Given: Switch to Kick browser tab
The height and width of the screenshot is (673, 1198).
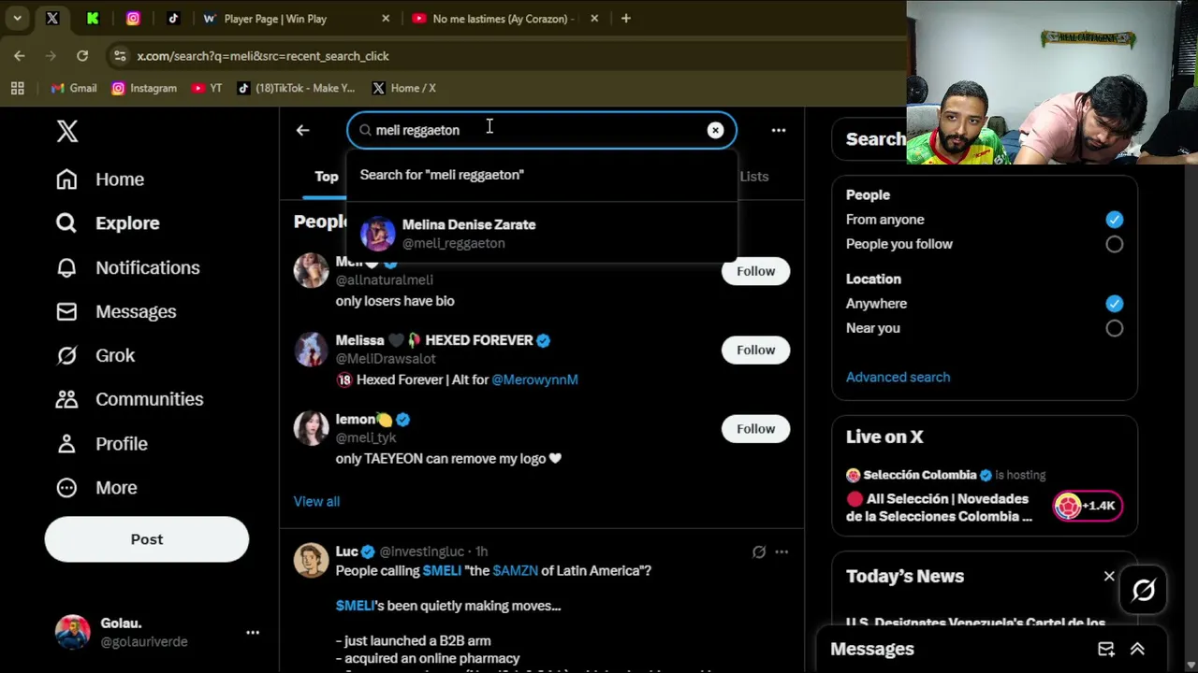Looking at the screenshot, I should coord(93,18).
